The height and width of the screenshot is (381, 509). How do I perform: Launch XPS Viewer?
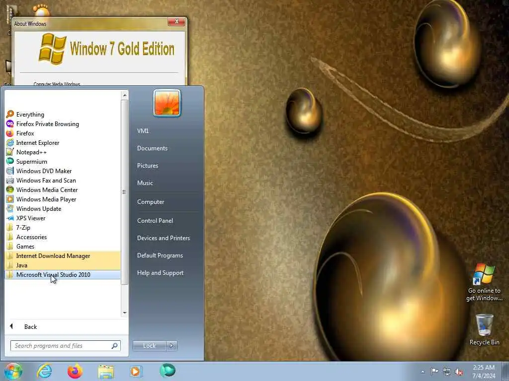63,218
